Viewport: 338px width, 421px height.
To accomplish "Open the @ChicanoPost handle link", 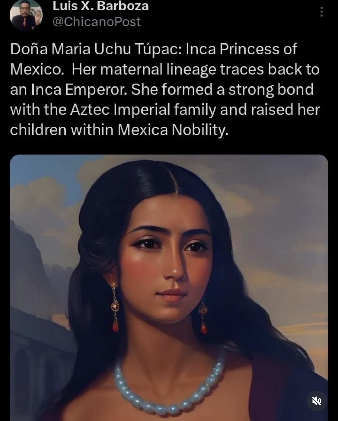I will click(x=97, y=22).
